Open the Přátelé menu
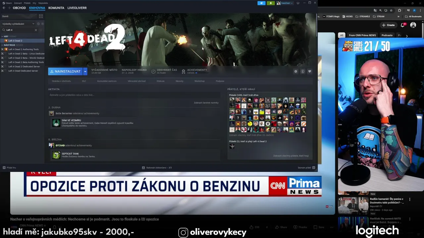Screen dimensions: 424x238 click(27, 3)
